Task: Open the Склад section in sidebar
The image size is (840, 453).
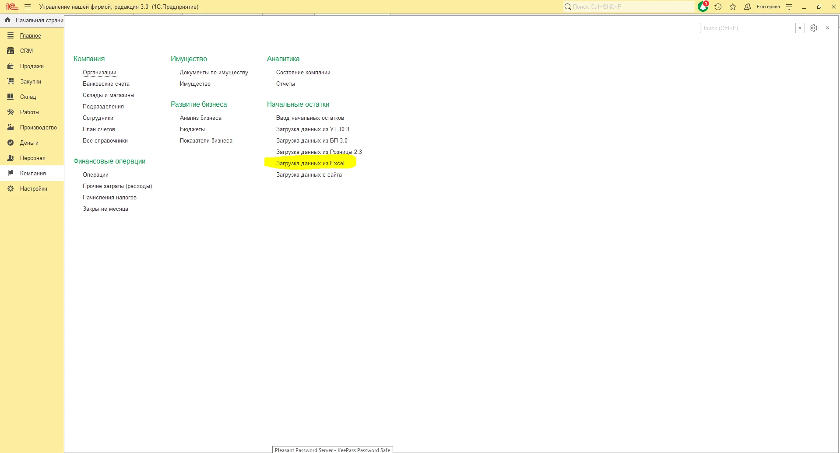Action: (x=28, y=97)
